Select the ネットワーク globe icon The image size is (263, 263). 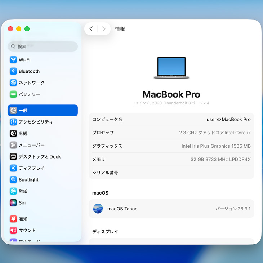coord(13,83)
